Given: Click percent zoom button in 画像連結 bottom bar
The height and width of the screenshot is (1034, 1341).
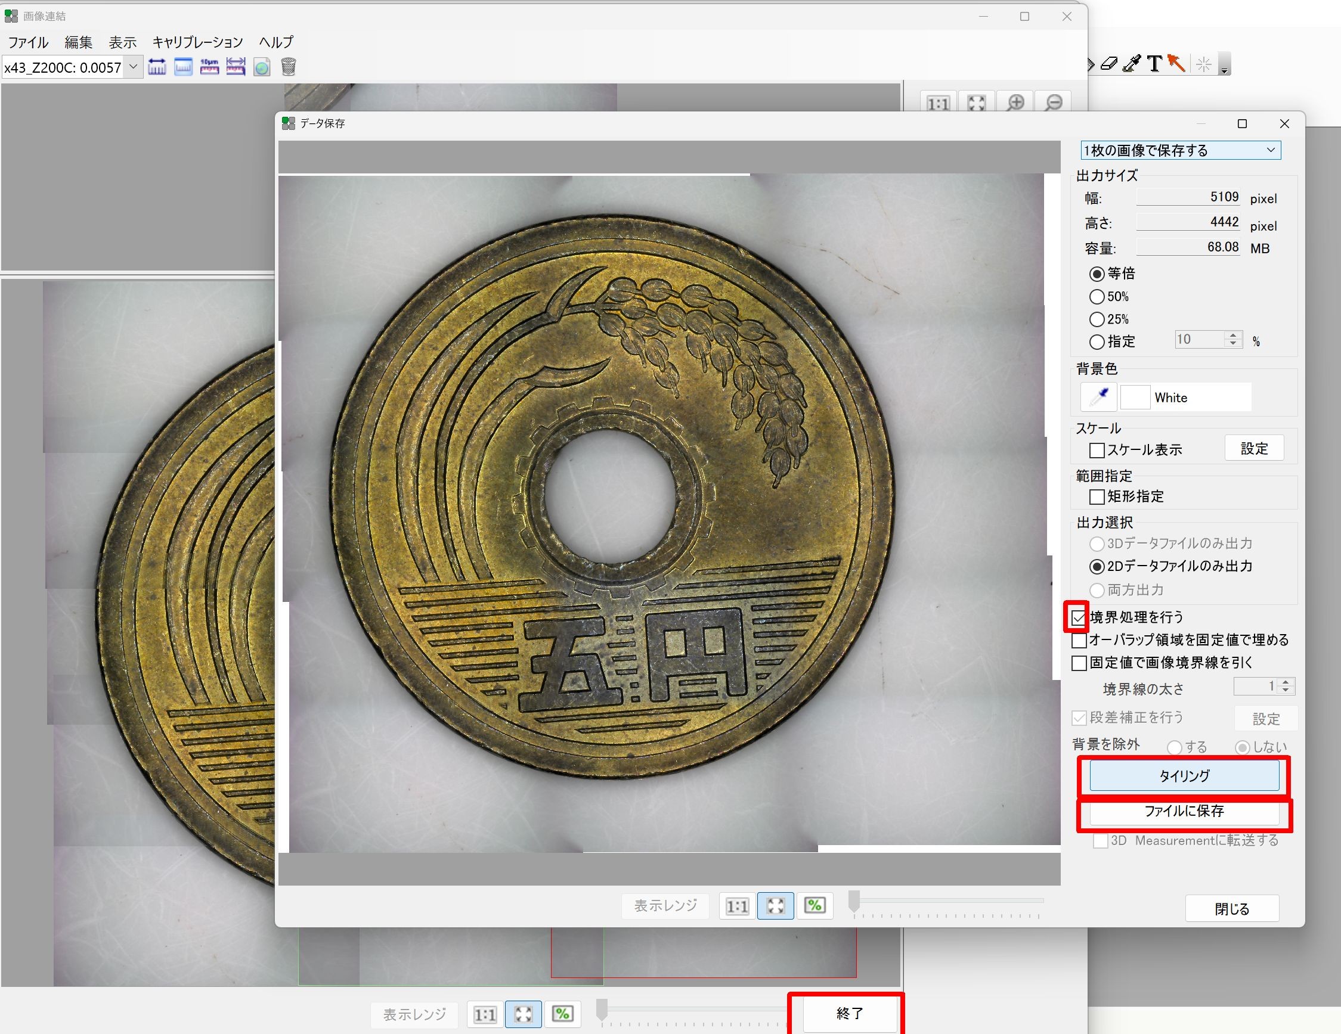Looking at the screenshot, I should coord(562,1014).
